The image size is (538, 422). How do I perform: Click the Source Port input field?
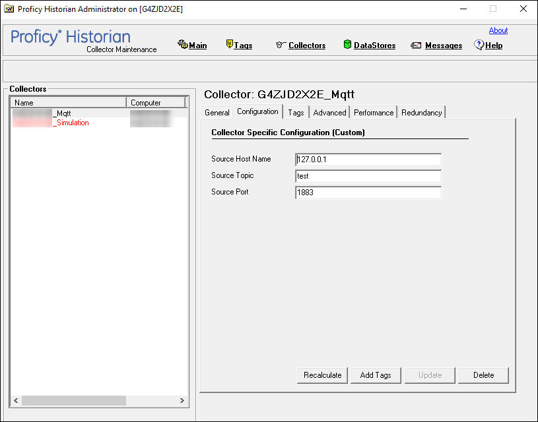click(x=368, y=193)
